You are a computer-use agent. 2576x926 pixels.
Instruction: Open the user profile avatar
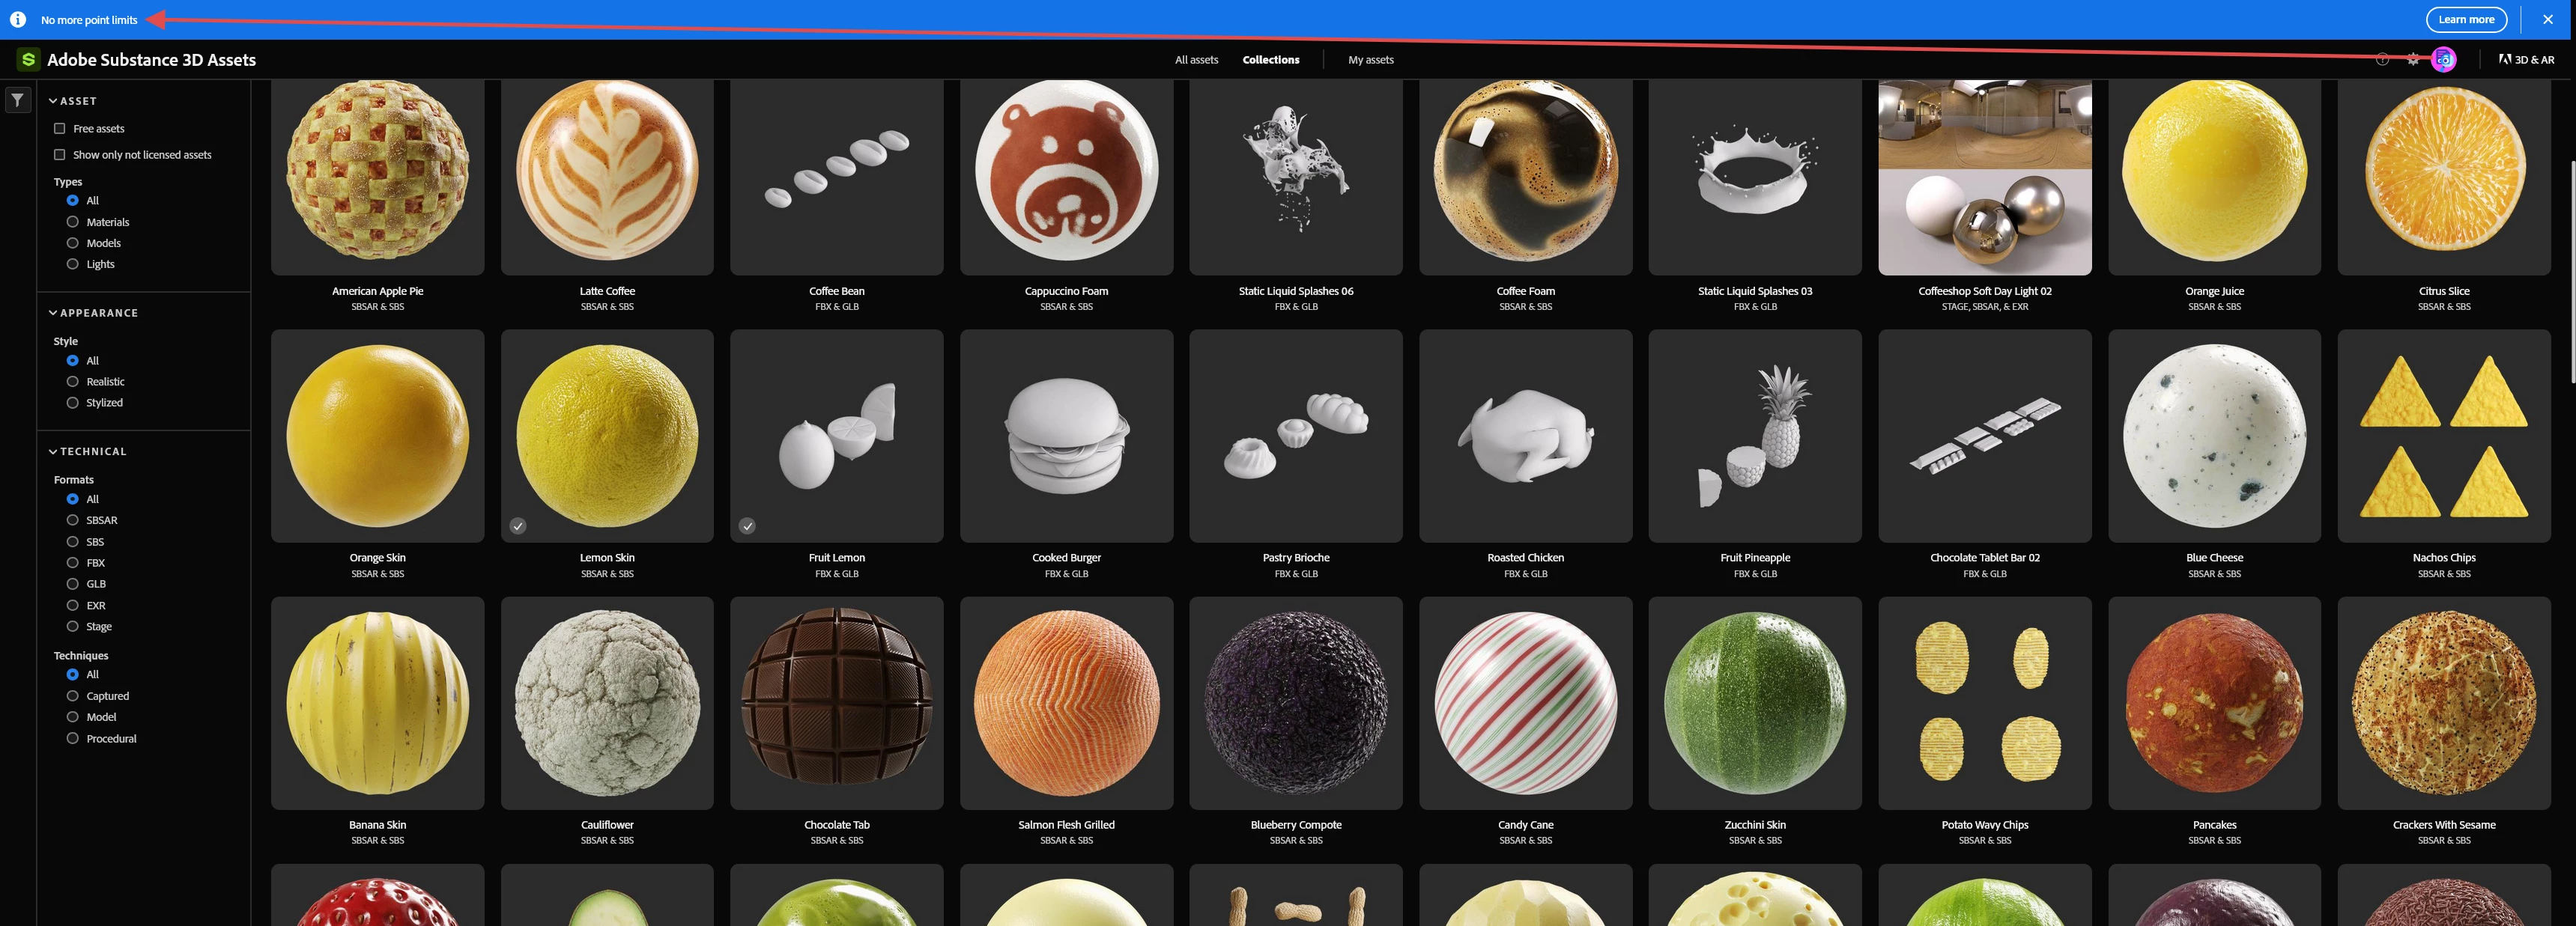pyautogui.click(x=2444, y=60)
